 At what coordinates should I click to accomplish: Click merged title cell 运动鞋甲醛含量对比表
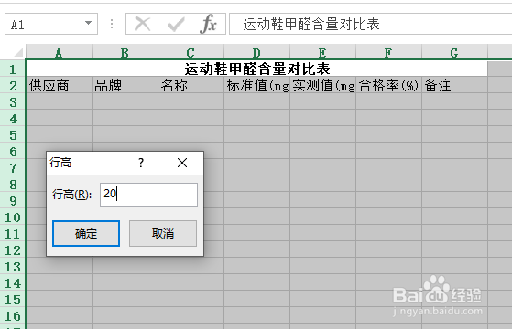click(257, 69)
